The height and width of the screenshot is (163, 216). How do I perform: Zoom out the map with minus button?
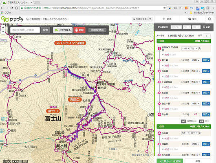coord(3,32)
